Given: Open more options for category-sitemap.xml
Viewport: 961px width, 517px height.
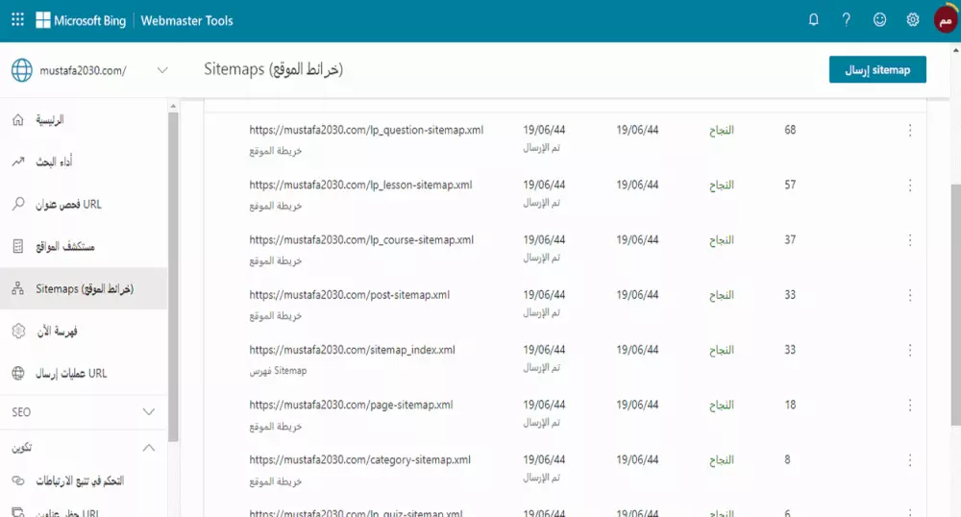Looking at the screenshot, I should [909, 460].
